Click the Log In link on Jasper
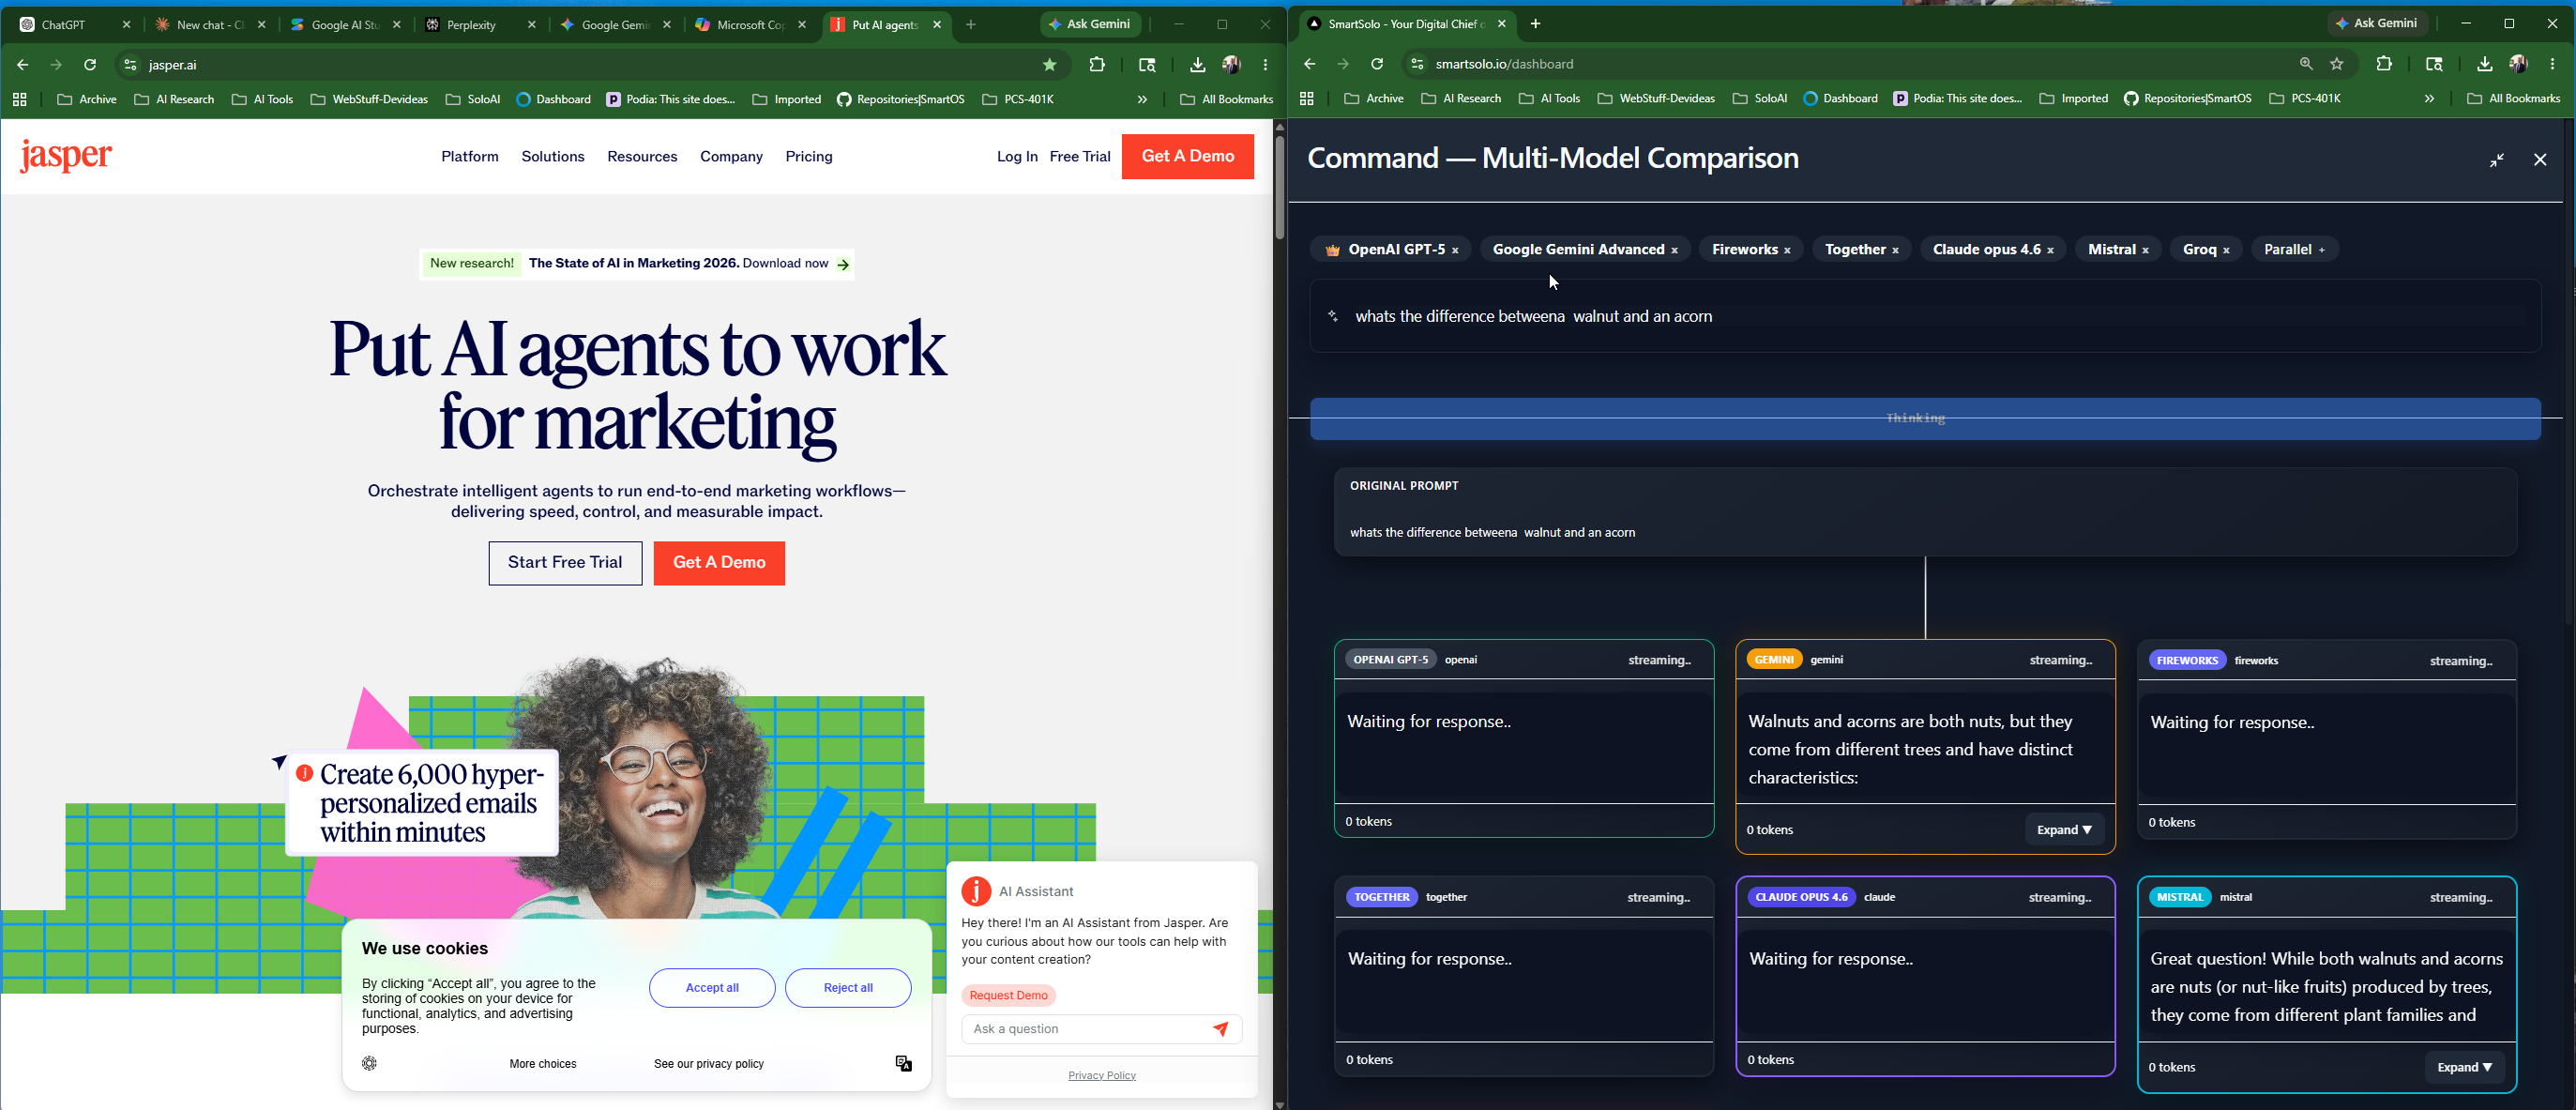Image resolution: width=2576 pixels, height=1110 pixels. [1017, 157]
